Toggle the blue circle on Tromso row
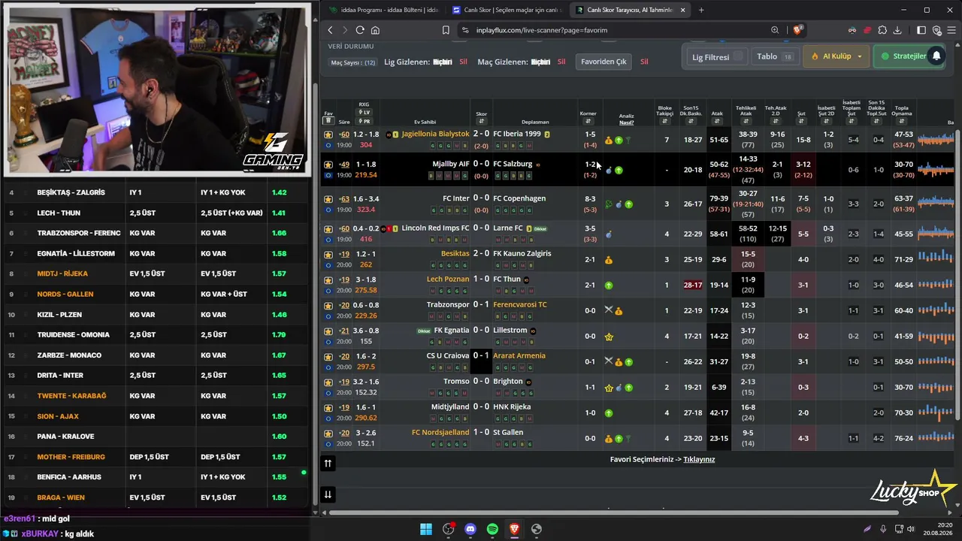The width and height of the screenshot is (962, 541). point(328,392)
